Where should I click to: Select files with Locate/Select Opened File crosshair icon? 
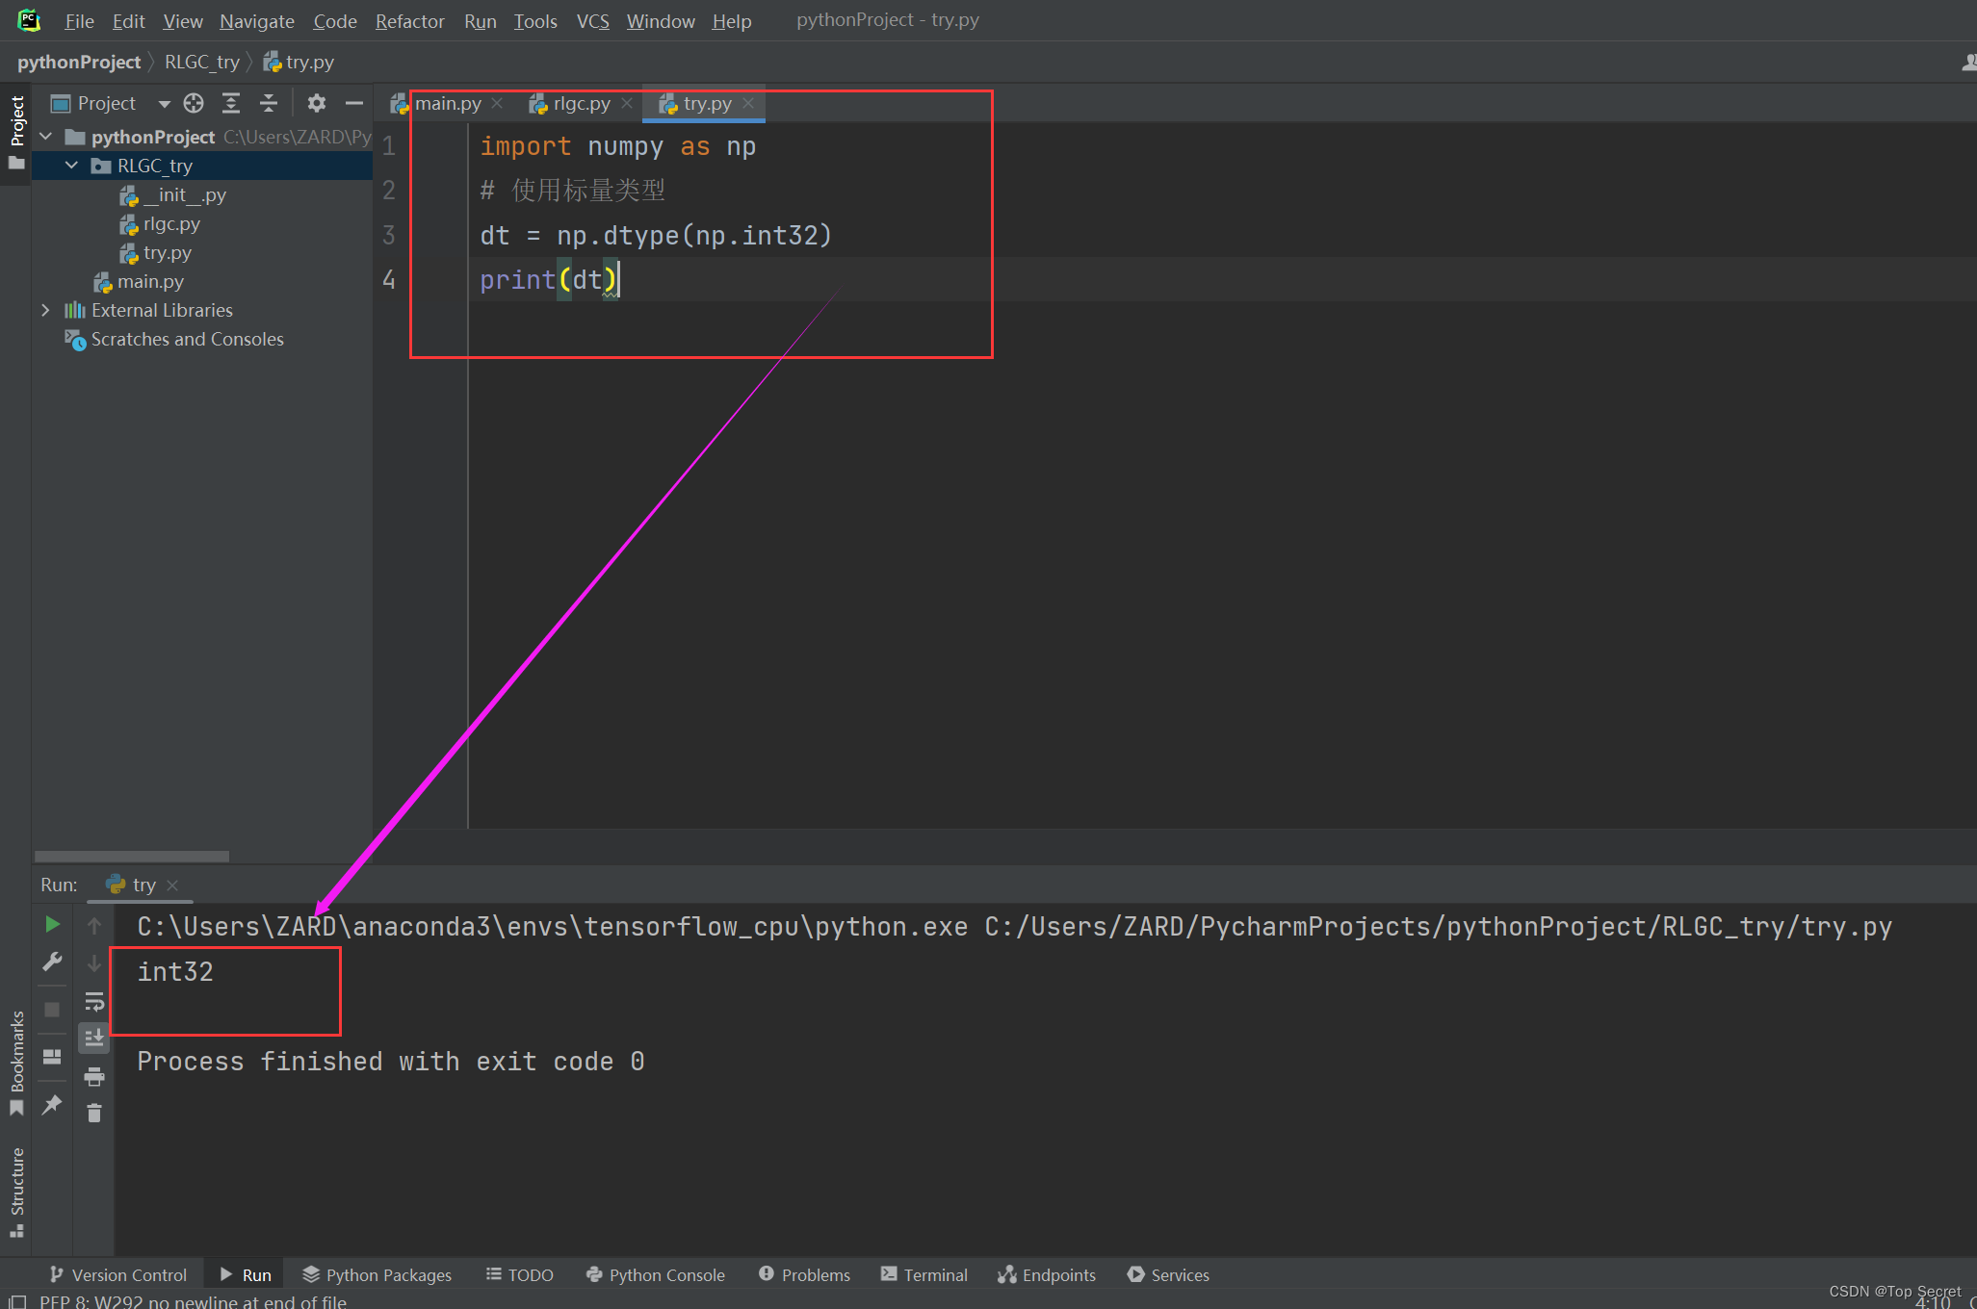pos(194,103)
